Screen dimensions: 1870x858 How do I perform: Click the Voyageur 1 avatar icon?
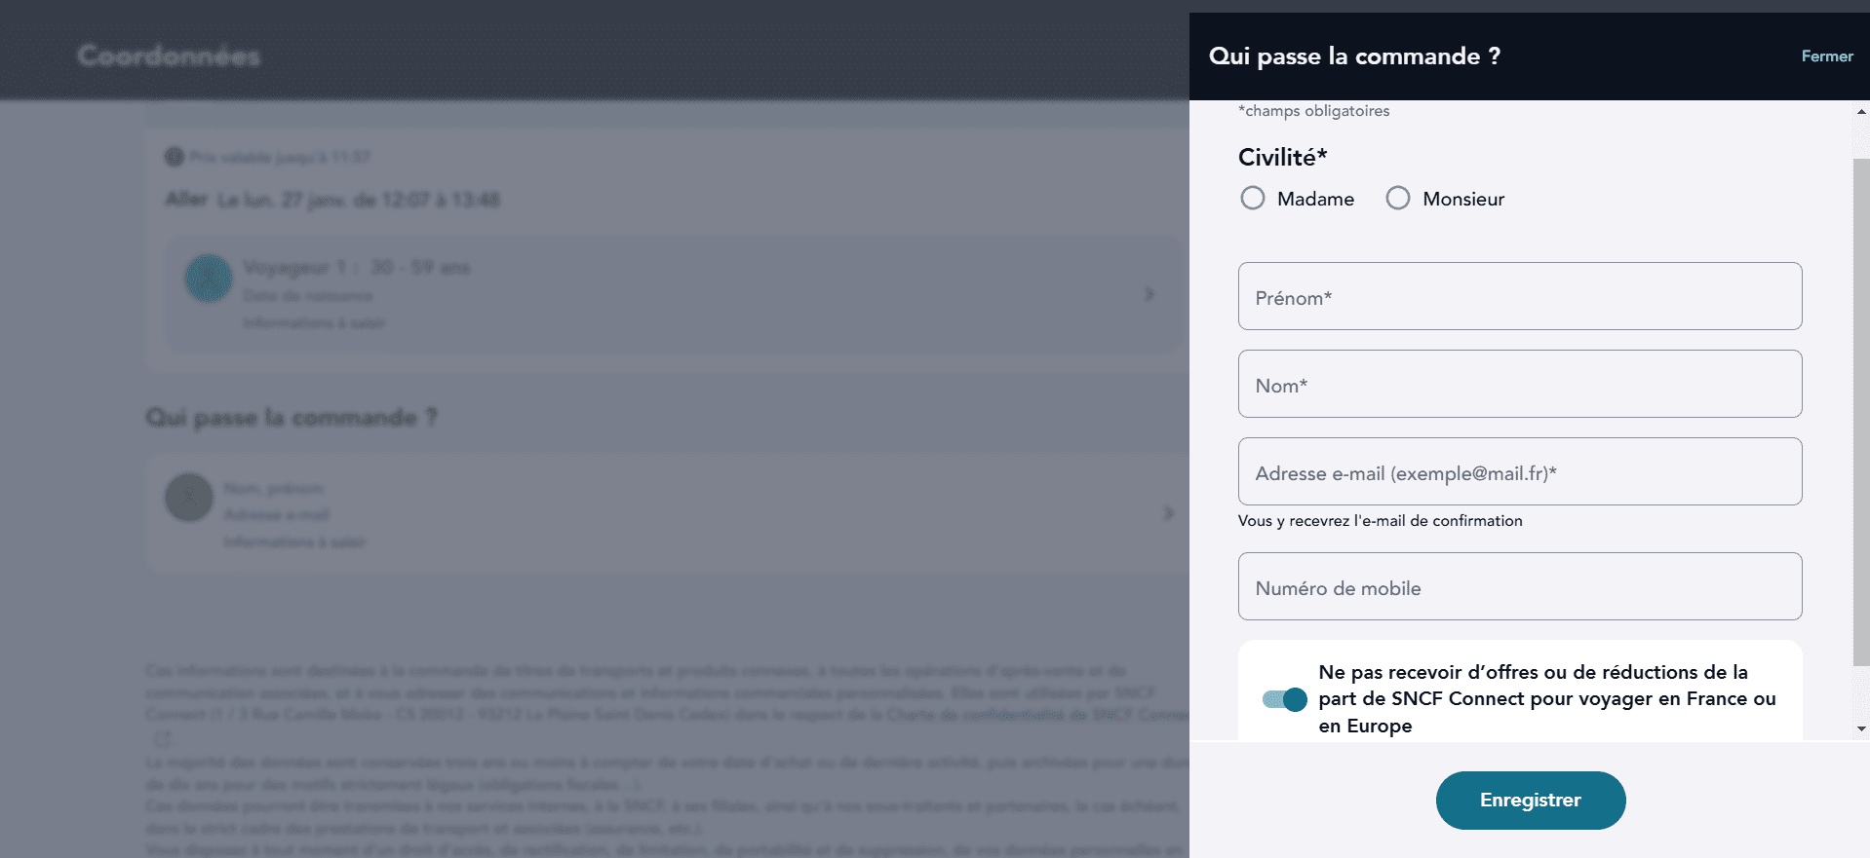(209, 279)
